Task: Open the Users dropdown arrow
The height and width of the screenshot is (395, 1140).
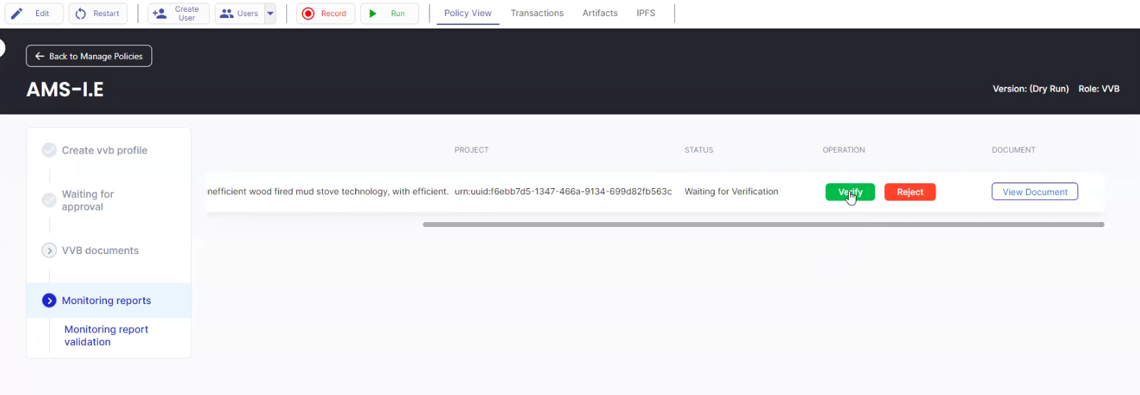Action: tap(270, 13)
